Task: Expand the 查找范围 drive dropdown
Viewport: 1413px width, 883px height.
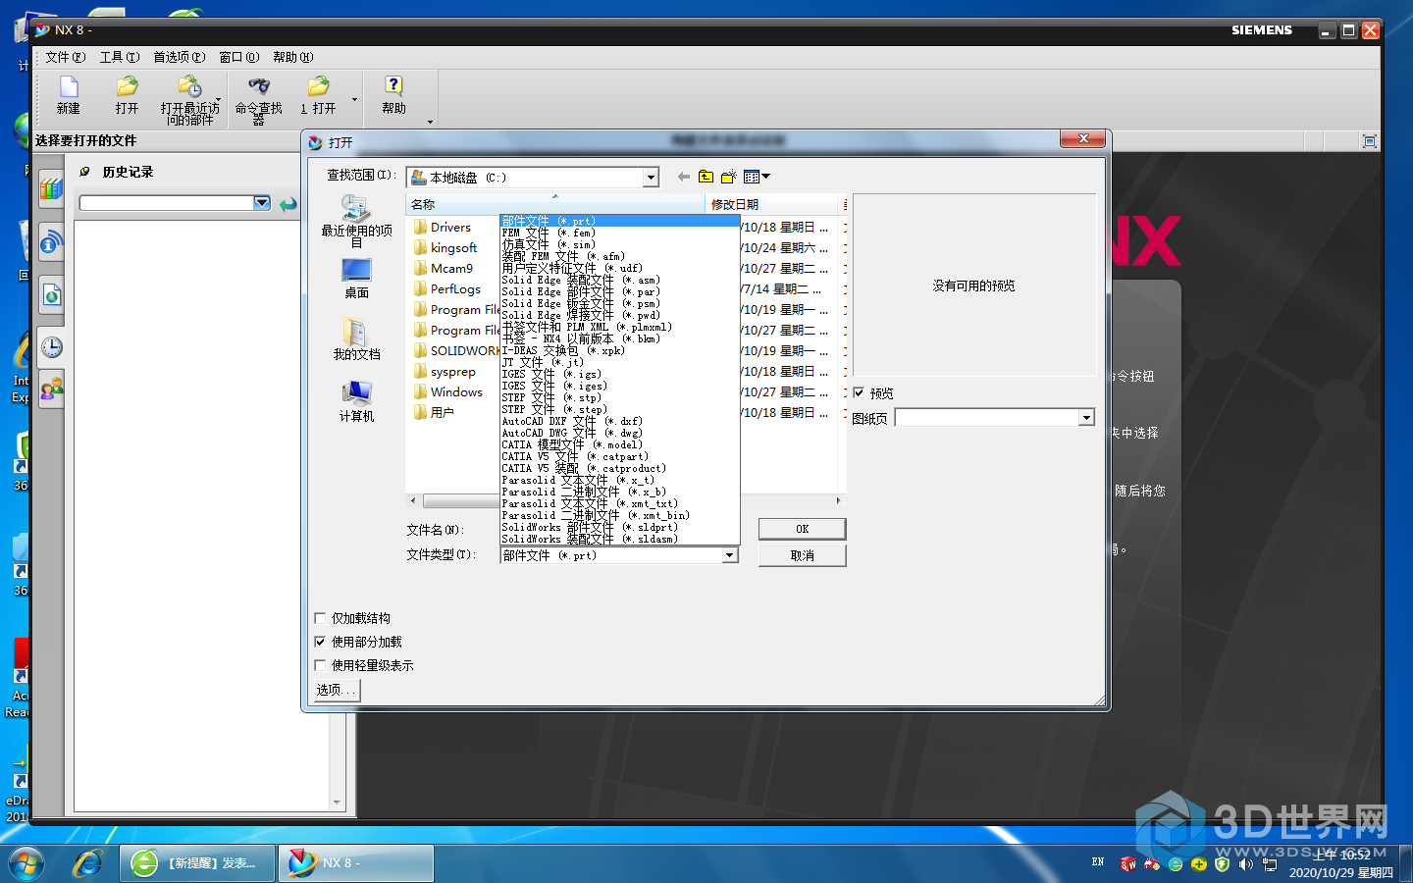Action: click(651, 178)
